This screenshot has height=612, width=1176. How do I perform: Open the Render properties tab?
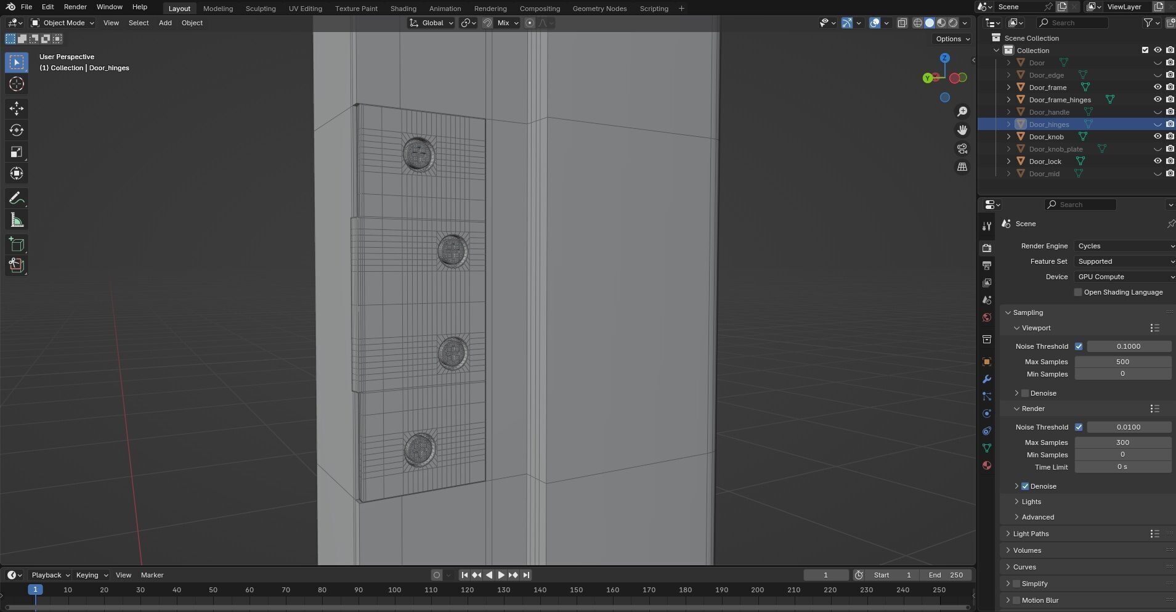pyautogui.click(x=987, y=248)
